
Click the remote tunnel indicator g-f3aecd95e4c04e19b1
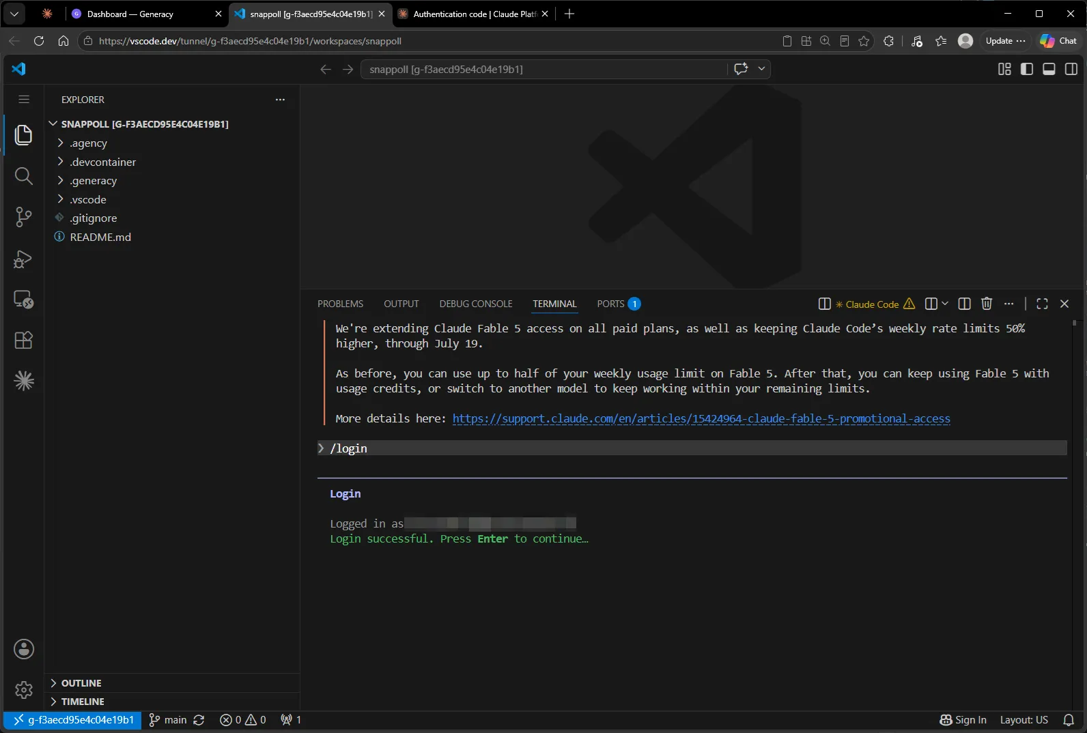pos(73,720)
